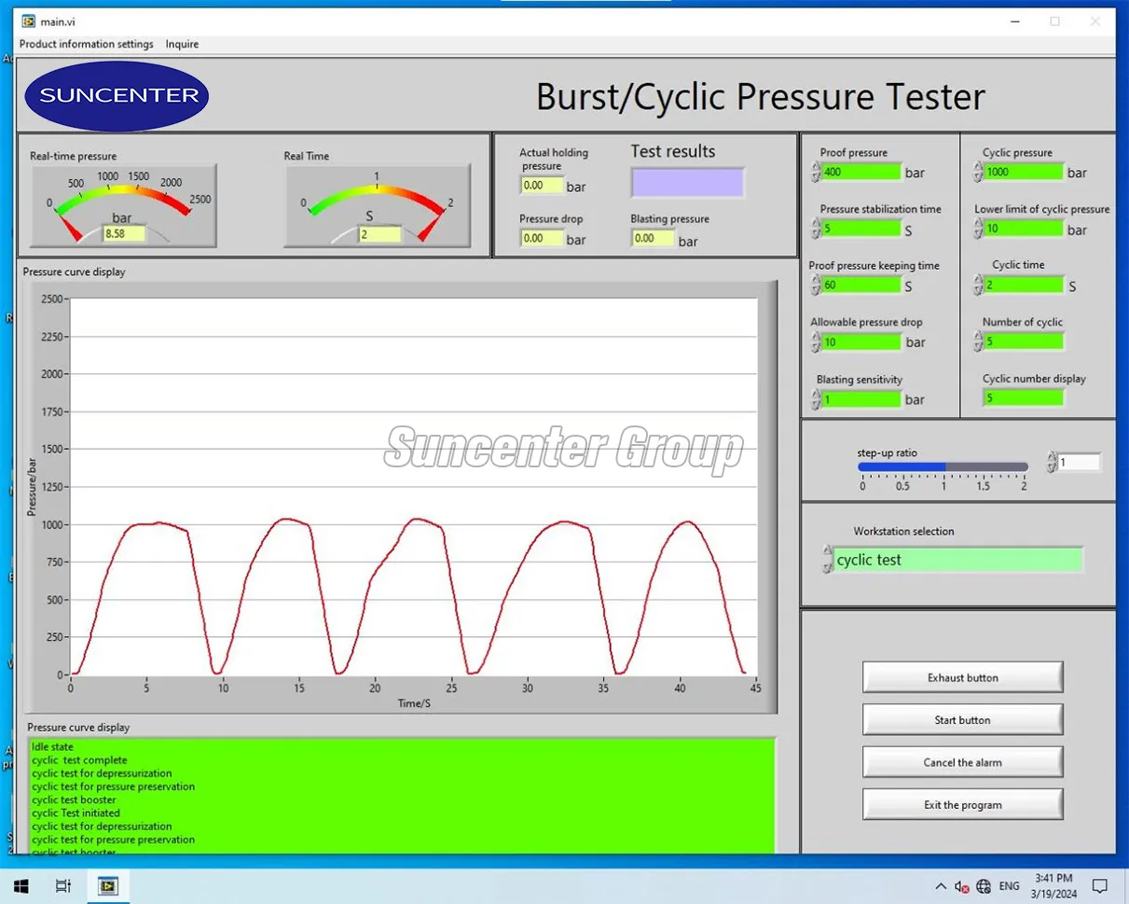Click the ENG language indicator
The width and height of the screenshot is (1129, 904).
[1009, 886]
